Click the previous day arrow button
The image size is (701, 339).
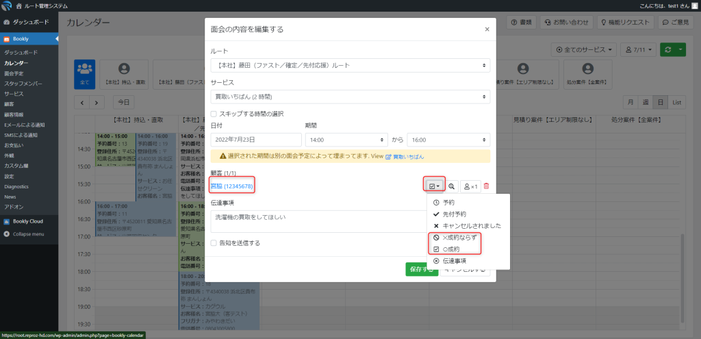(x=82, y=102)
